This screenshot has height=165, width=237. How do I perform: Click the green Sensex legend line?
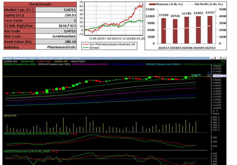86,48
